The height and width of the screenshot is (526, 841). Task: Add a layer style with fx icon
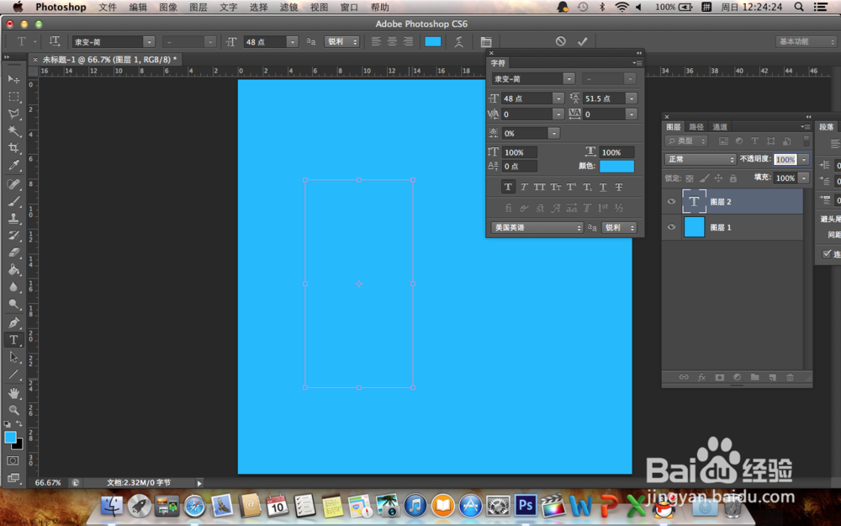[701, 377]
